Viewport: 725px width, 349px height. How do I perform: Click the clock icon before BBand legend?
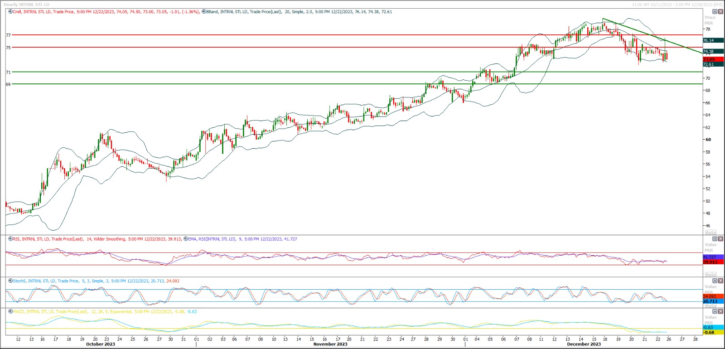[204, 12]
